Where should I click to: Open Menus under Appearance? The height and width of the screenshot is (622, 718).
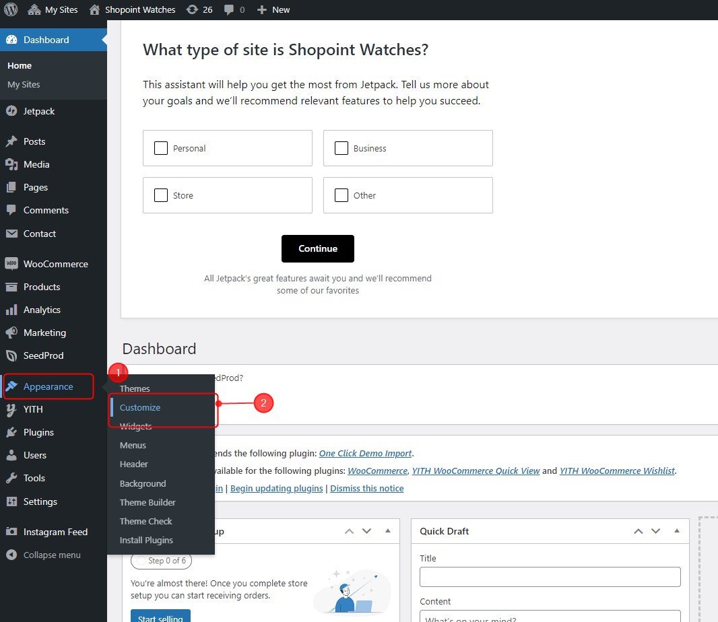click(x=133, y=446)
